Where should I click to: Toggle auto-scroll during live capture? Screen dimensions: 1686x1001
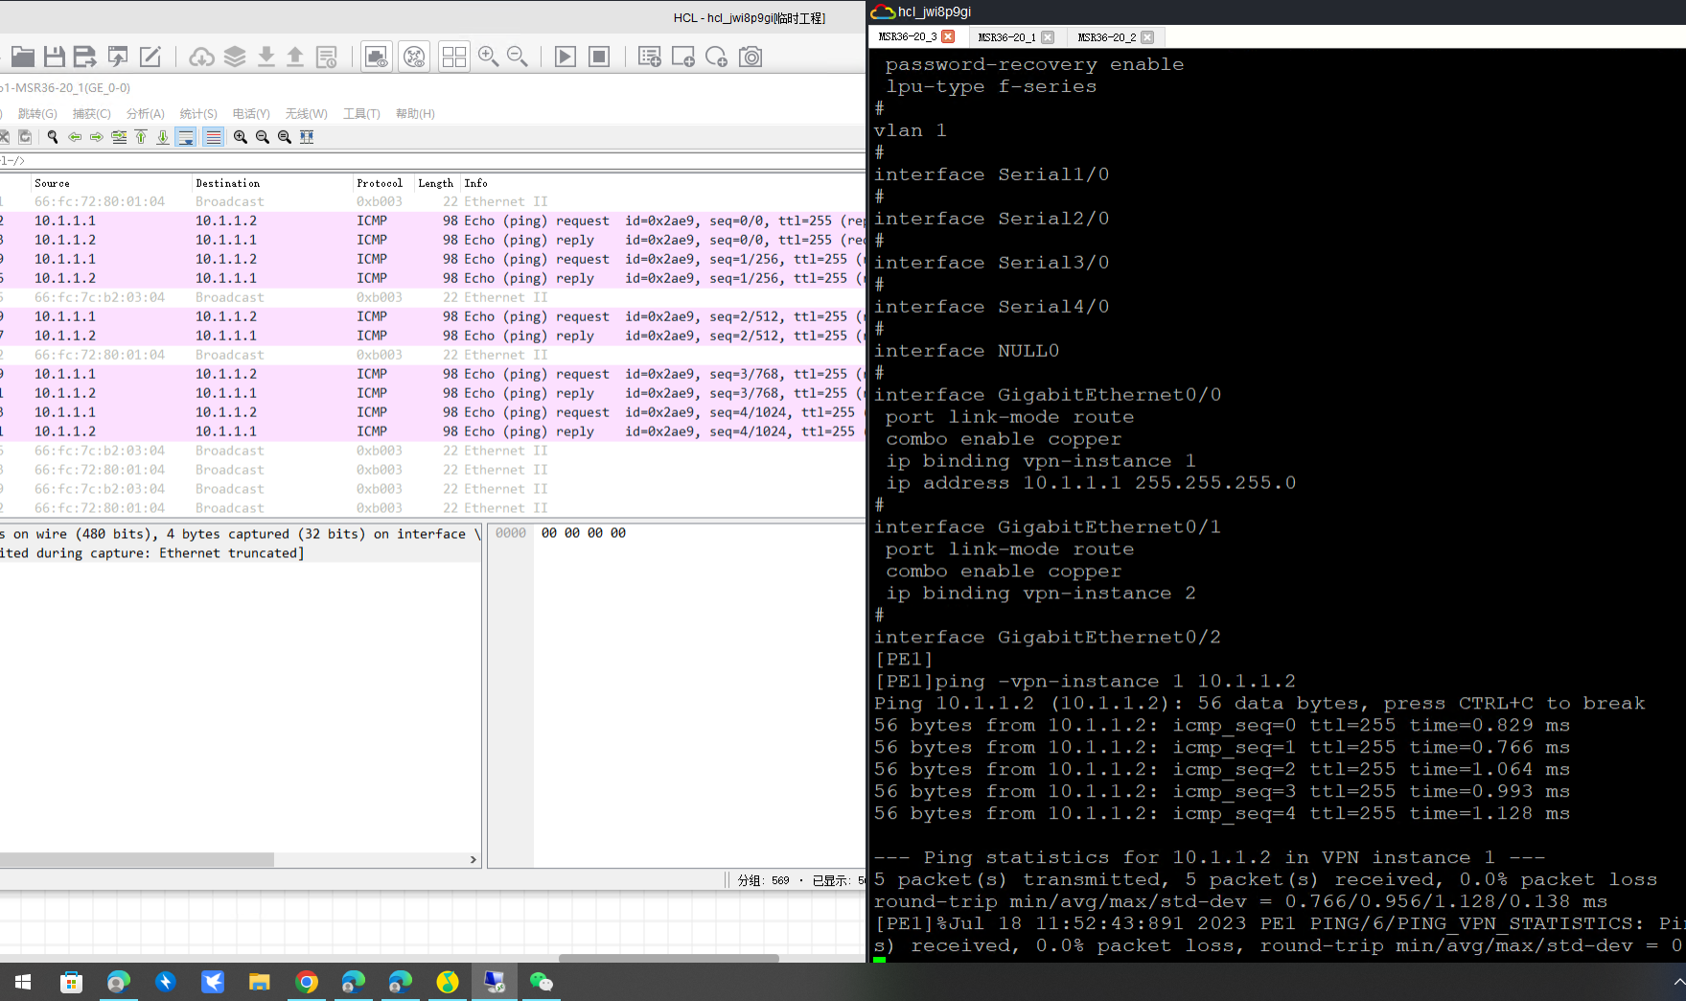[x=186, y=137]
